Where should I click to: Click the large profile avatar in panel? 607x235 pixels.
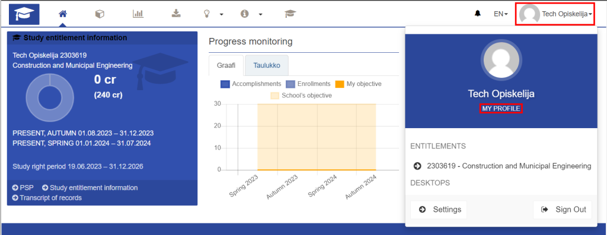pyautogui.click(x=501, y=60)
